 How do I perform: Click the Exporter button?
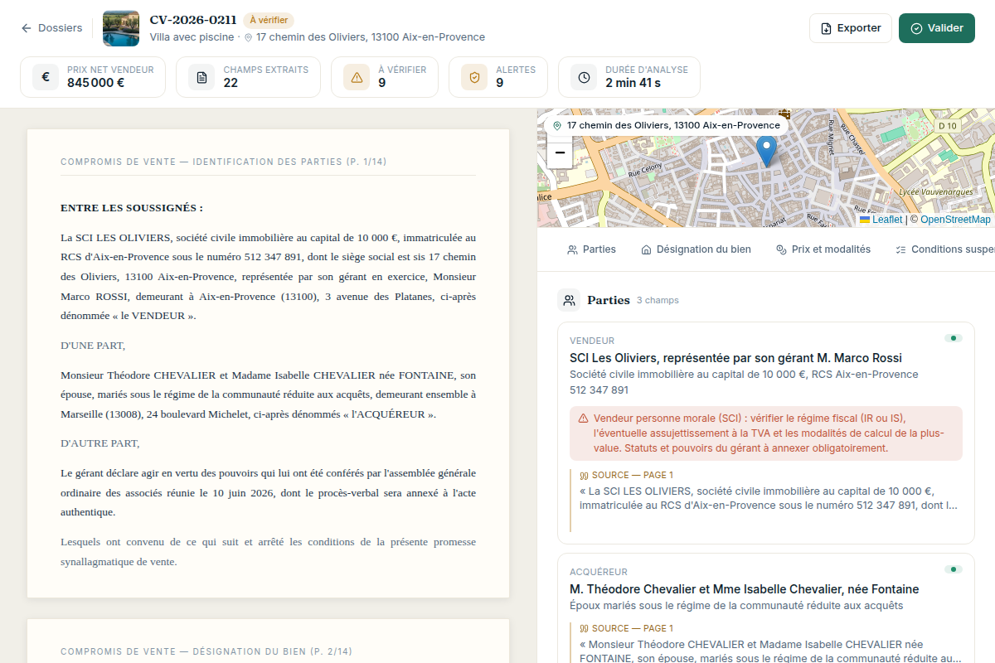(850, 28)
